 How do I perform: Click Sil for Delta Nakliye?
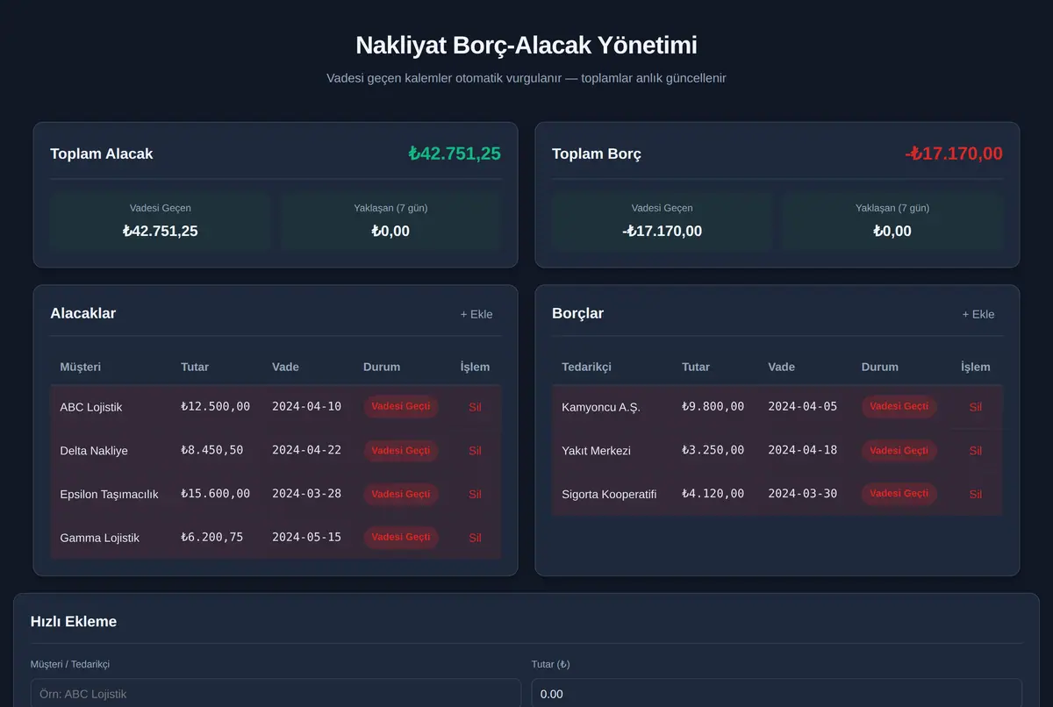coord(475,451)
